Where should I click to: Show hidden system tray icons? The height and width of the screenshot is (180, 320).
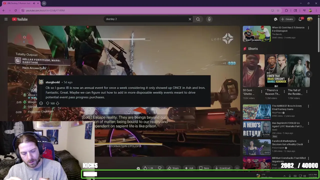pyautogui.click(x=284, y=176)
